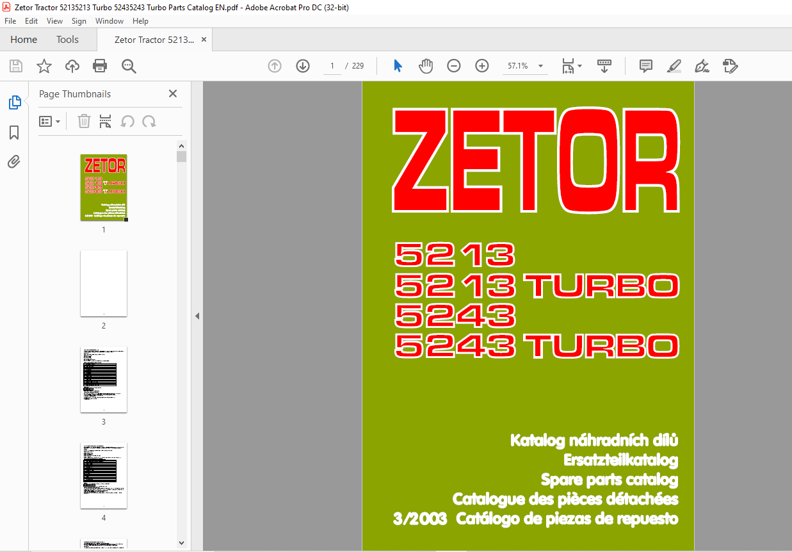Upload file to cloud icon
792x552 pixels.
click(x=72, y=66)
